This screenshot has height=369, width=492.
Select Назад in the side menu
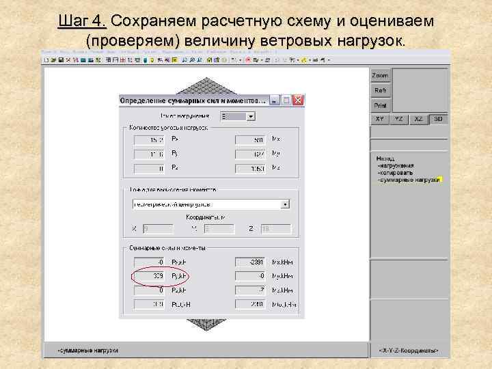coord(385,159)
